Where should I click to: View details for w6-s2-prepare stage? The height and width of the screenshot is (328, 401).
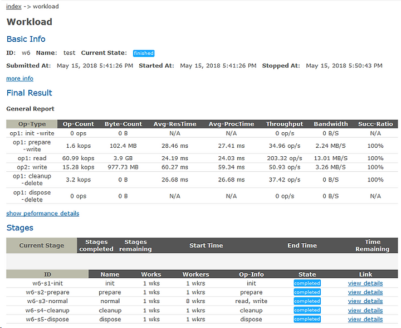pos(365,292)
